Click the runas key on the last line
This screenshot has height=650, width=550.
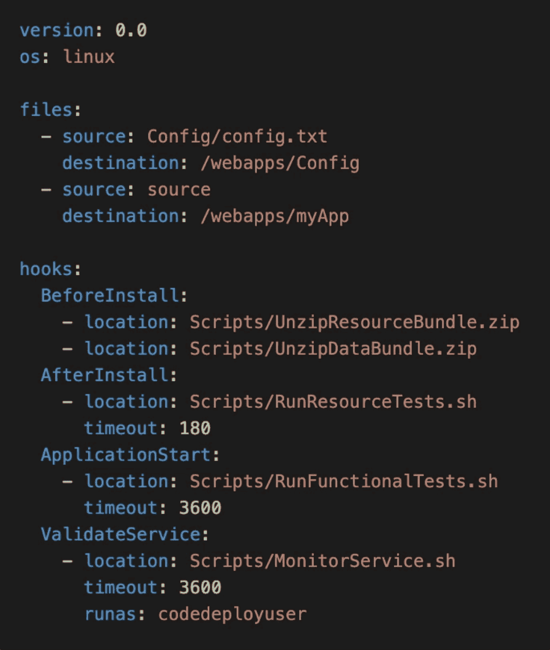(110, 614)
